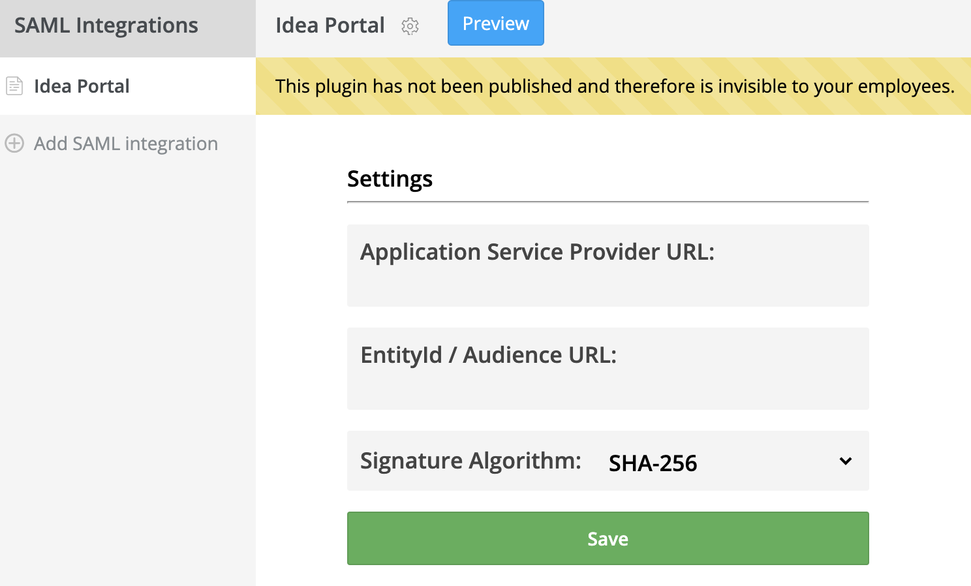Click the Signature Algorithm label text

[x=470, y=461]
